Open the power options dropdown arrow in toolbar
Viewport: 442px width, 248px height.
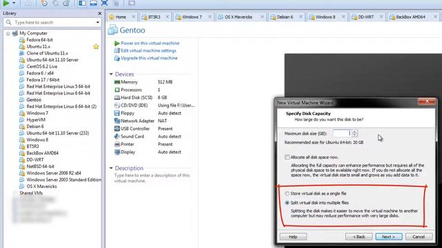click(14, 3)
